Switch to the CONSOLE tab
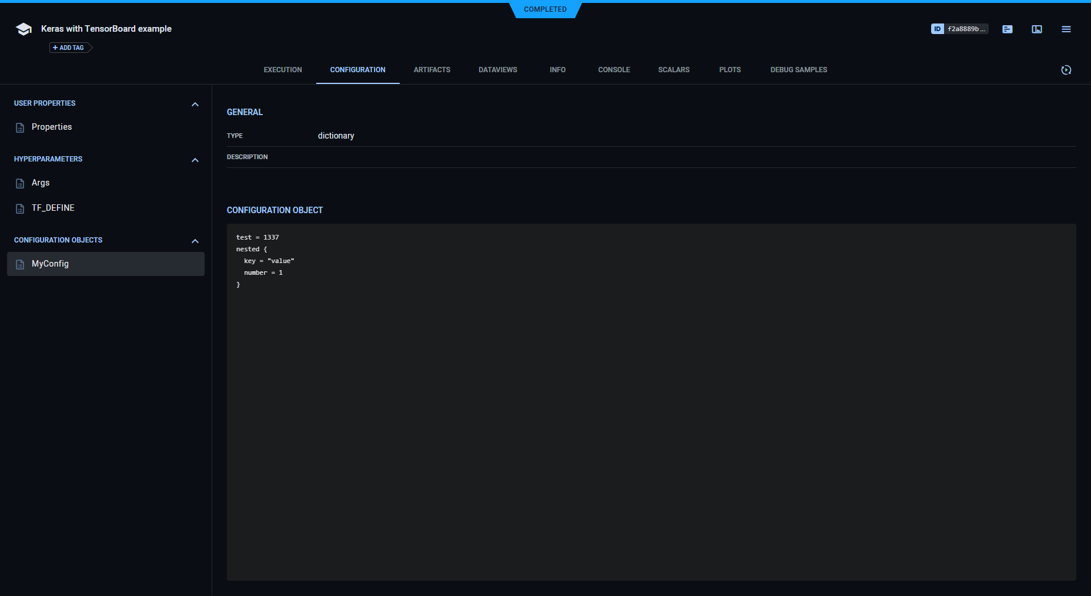This screenshot has width=1091, height=596. click(x=614, y=69)
